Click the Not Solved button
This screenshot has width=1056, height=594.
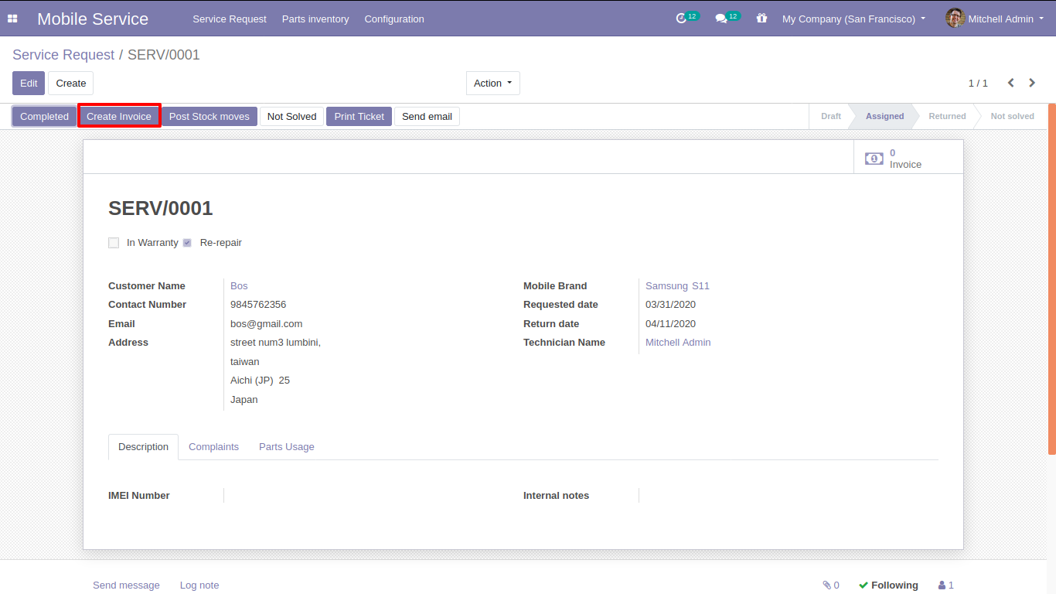(x=292, y=117)
